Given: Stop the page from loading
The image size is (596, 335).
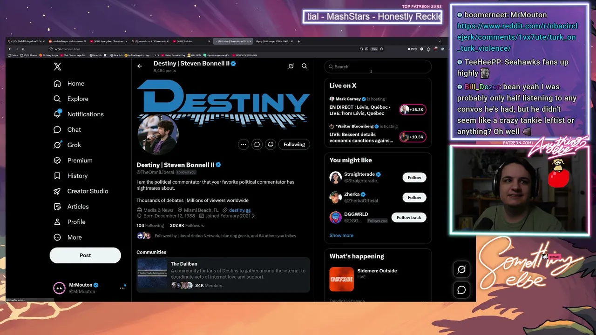Looking at the screenshot, I should coord(23,49).
